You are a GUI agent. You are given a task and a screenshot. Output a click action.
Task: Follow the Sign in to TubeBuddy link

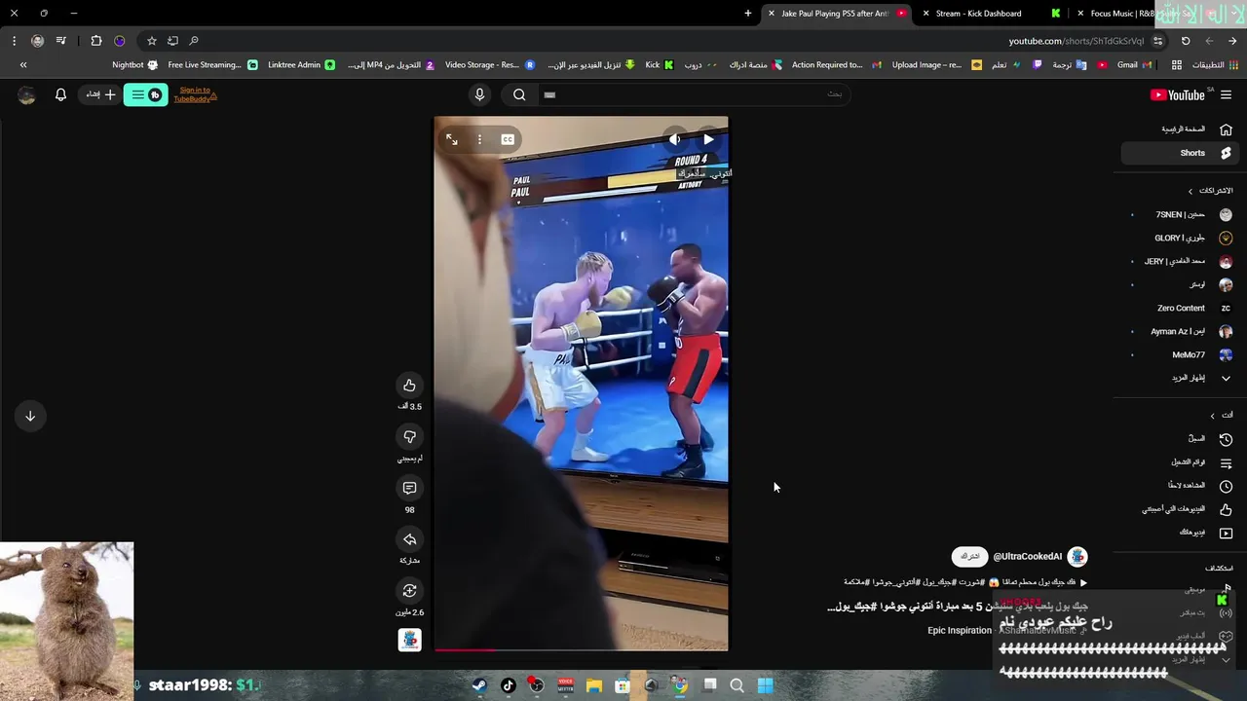(x=194, y=94)
